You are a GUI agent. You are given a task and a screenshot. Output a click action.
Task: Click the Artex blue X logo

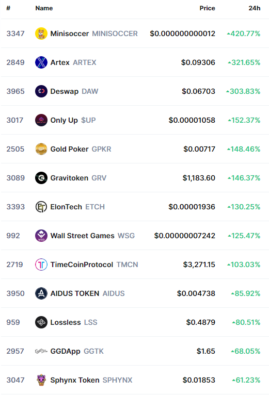coord(41,62)
